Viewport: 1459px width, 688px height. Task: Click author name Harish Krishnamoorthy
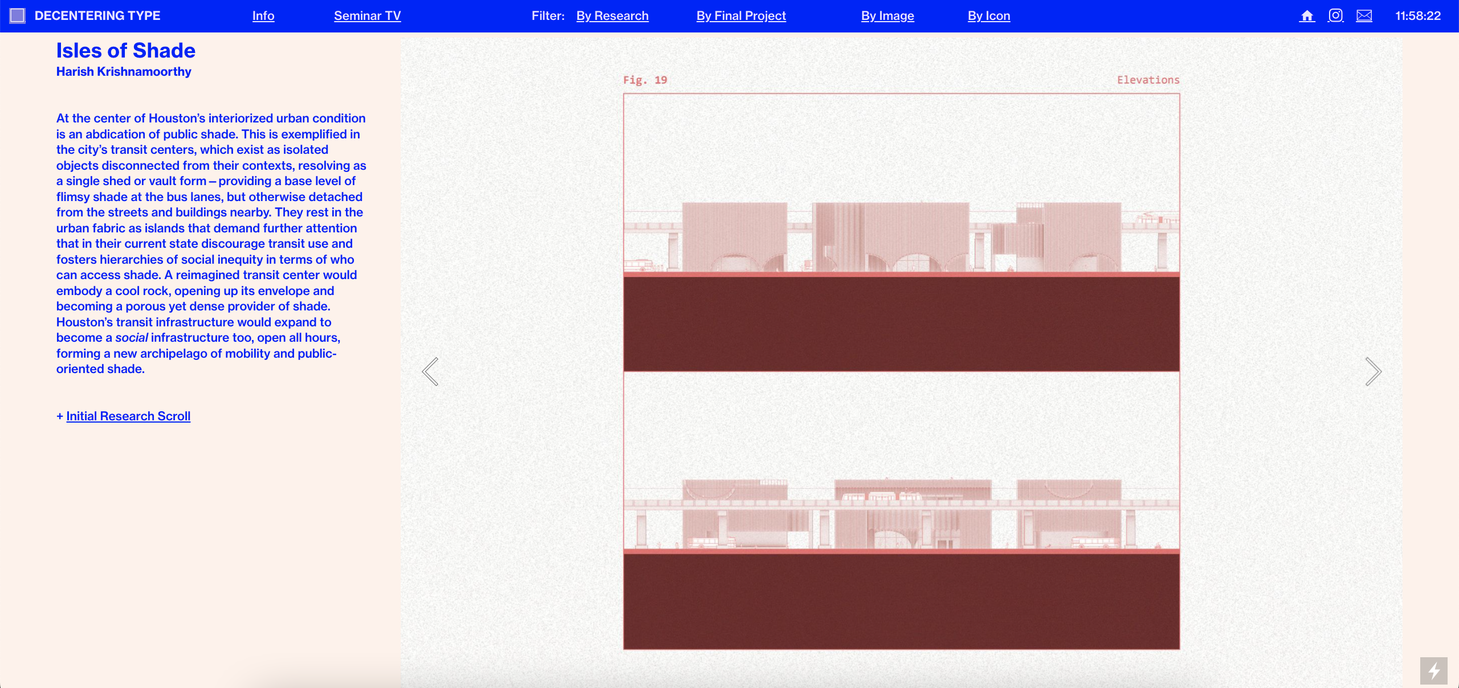click(124, 72)
